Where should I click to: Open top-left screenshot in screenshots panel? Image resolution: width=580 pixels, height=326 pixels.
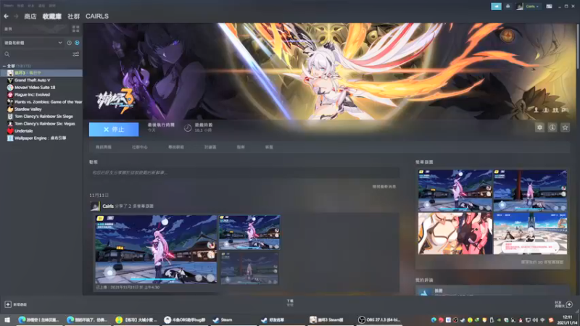[455, 191]
